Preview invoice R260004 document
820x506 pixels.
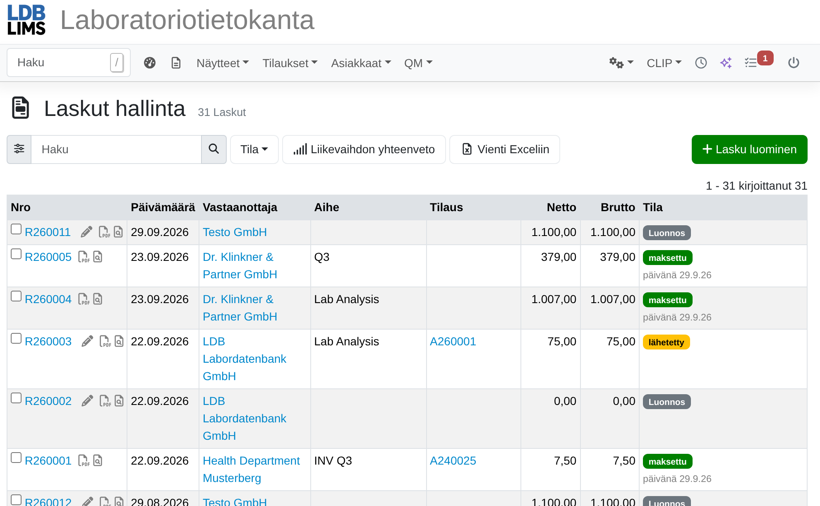pyautogui.click(x=98, y=299)
